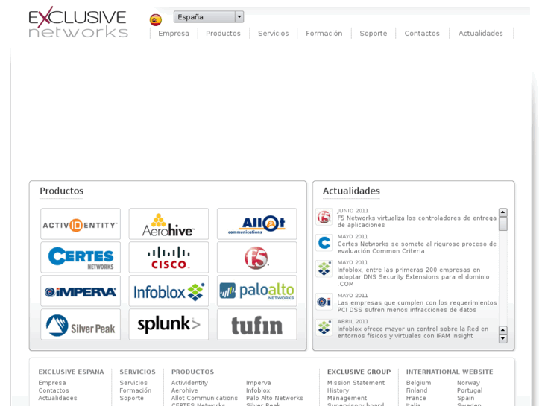Open the Silver Peak product logo
Image resolution: width=542 pixels, height=406 pixels.
(x=81, y=325)
